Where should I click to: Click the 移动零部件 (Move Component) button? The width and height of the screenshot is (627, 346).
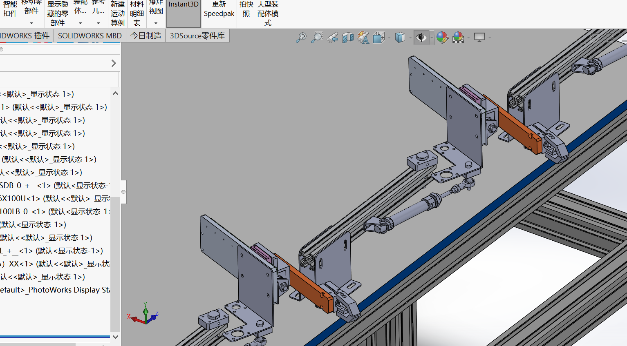(x=31, y=7)
